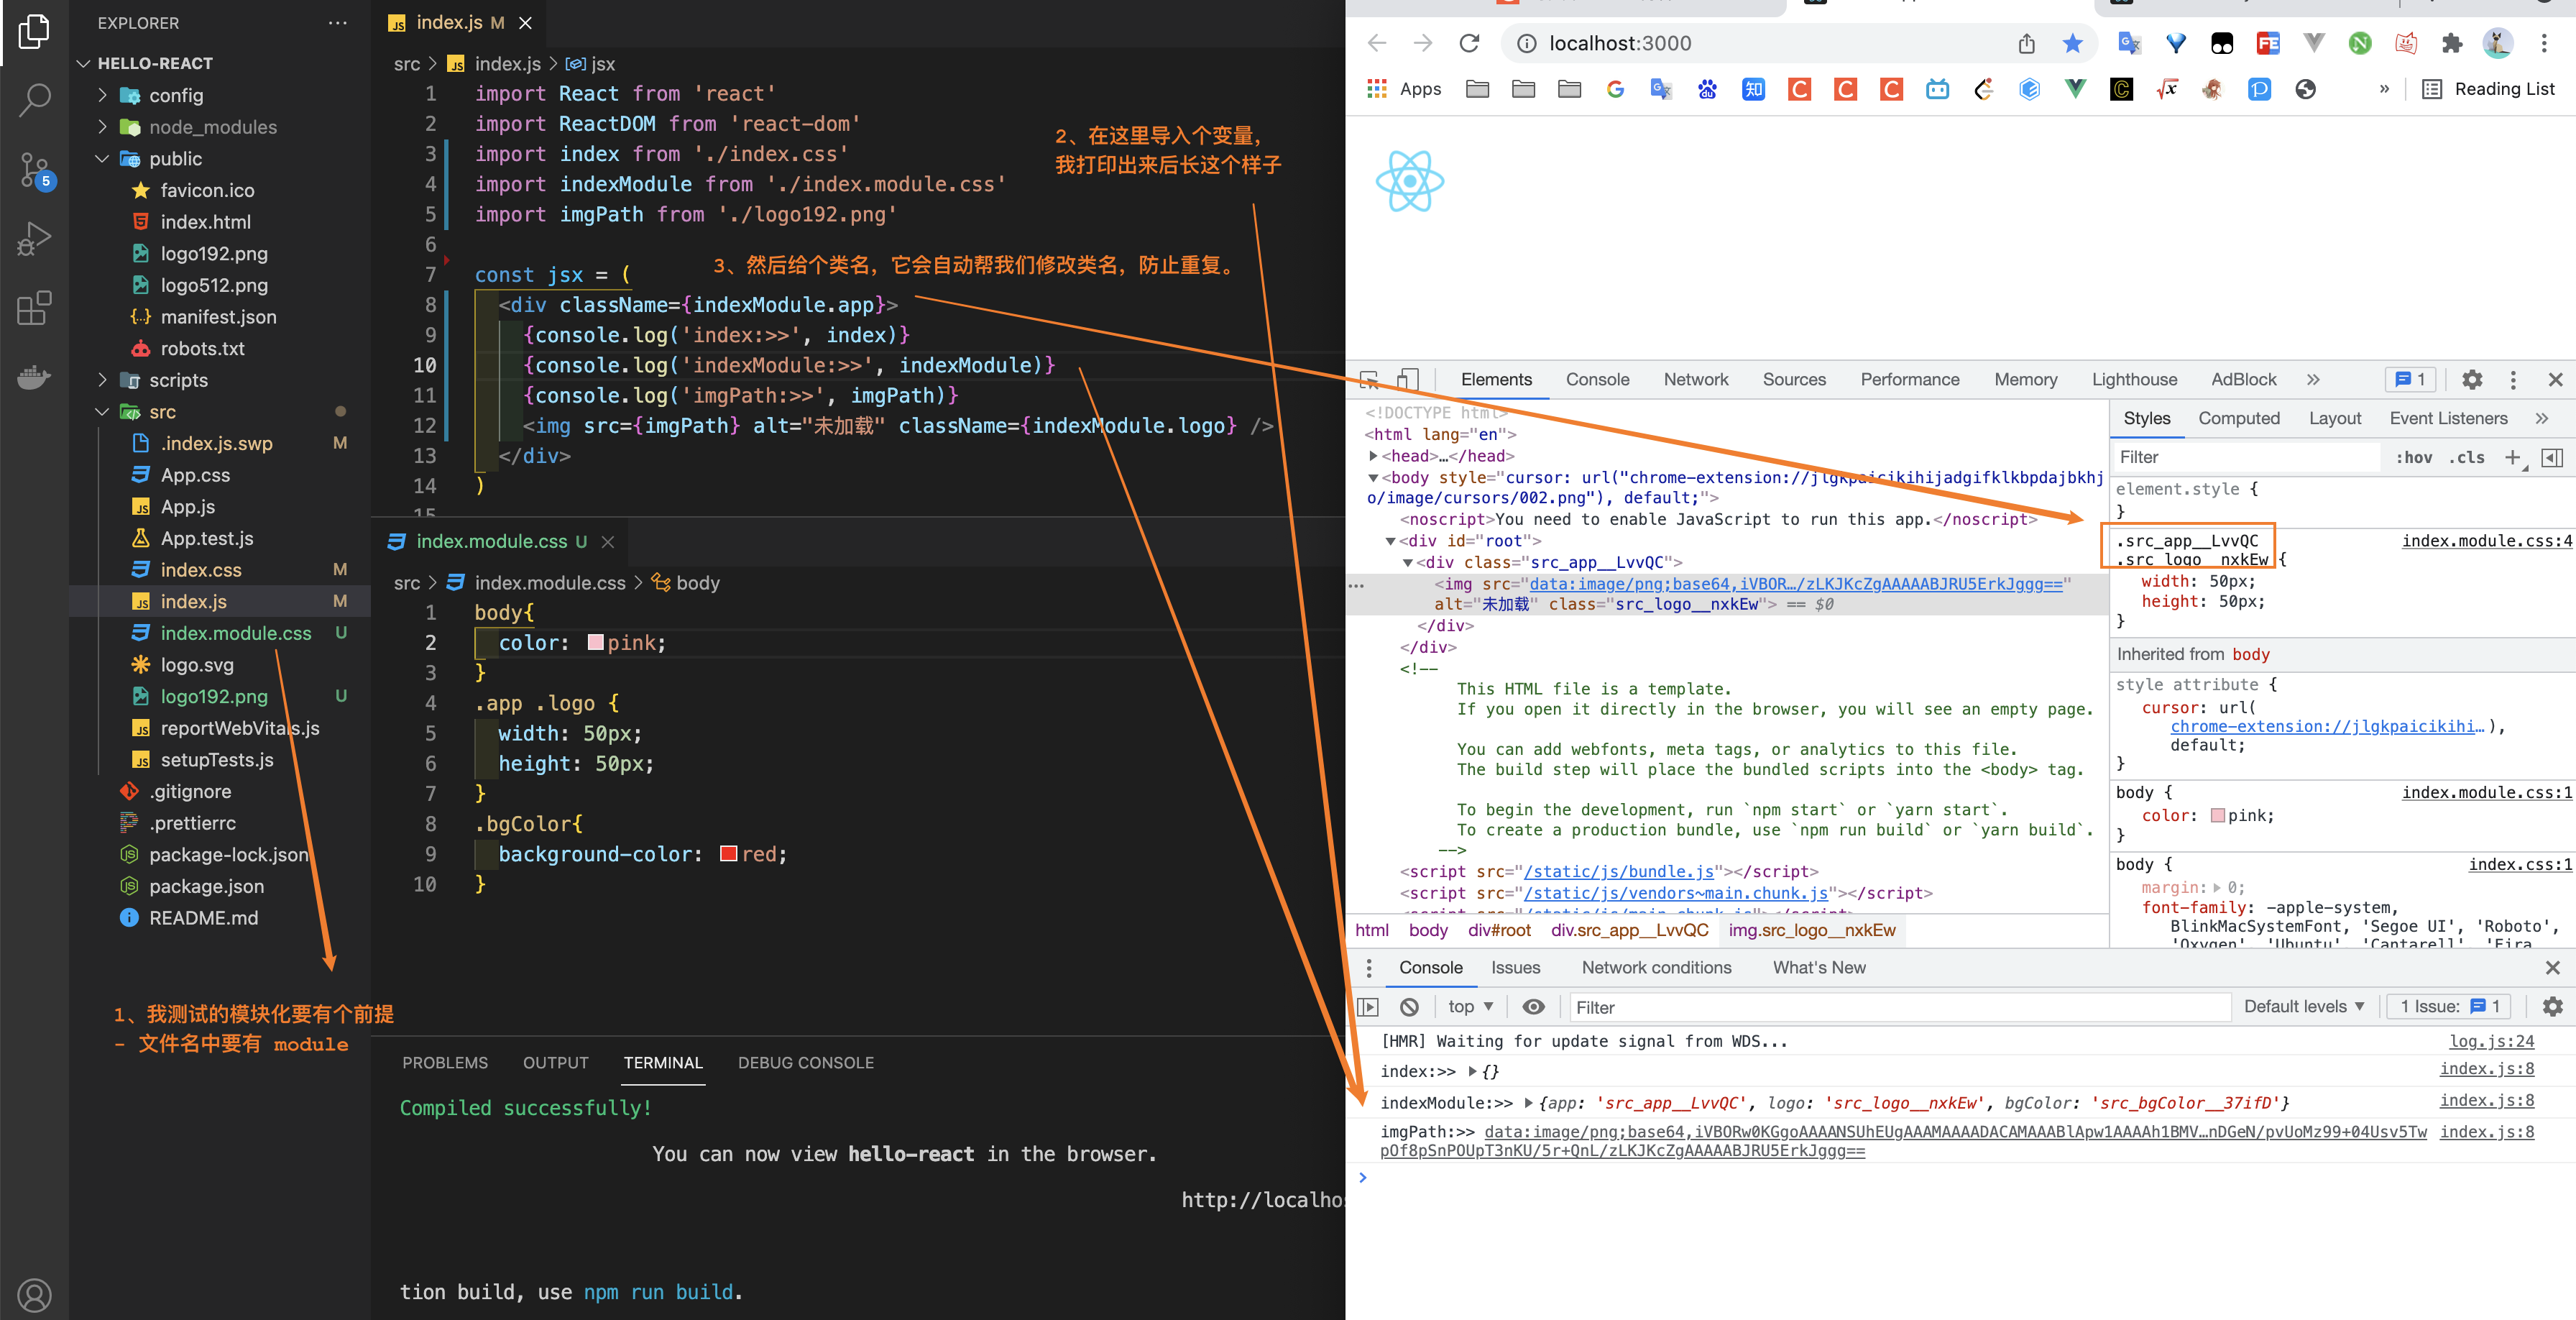Open DevTools customize three-dot menu
This screenshot has height=1320, width=2576.
pos(2513,380)
